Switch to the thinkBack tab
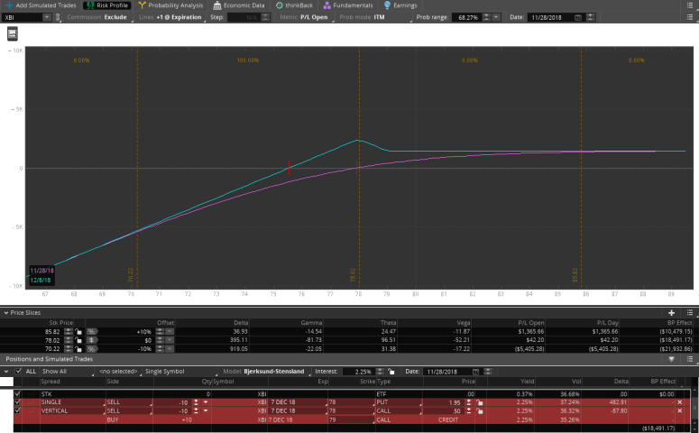 tap(294, 5)
